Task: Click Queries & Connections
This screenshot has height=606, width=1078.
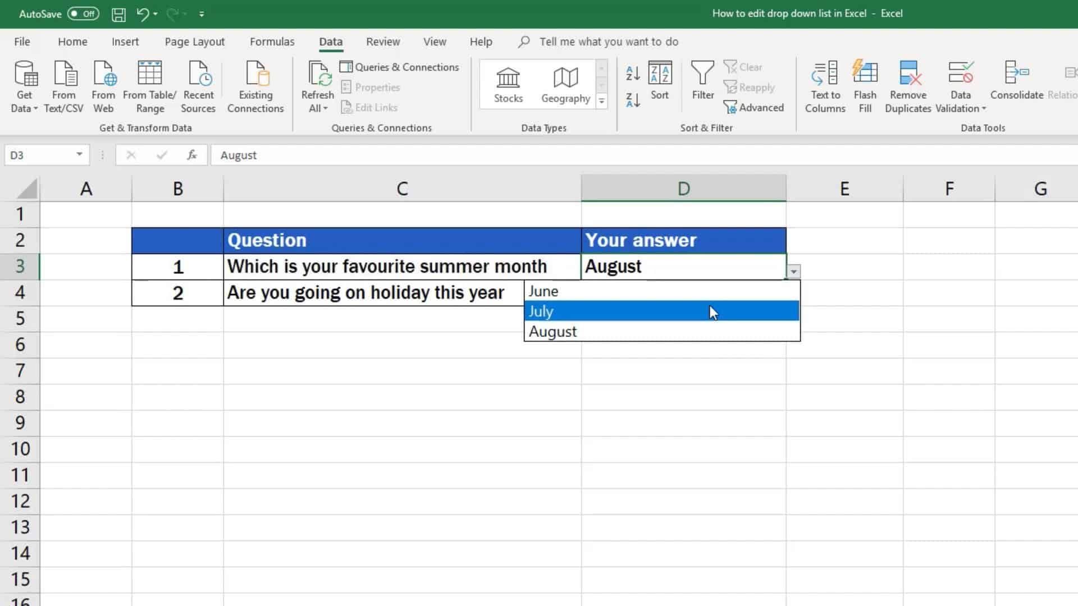Action: coord(400,67)
